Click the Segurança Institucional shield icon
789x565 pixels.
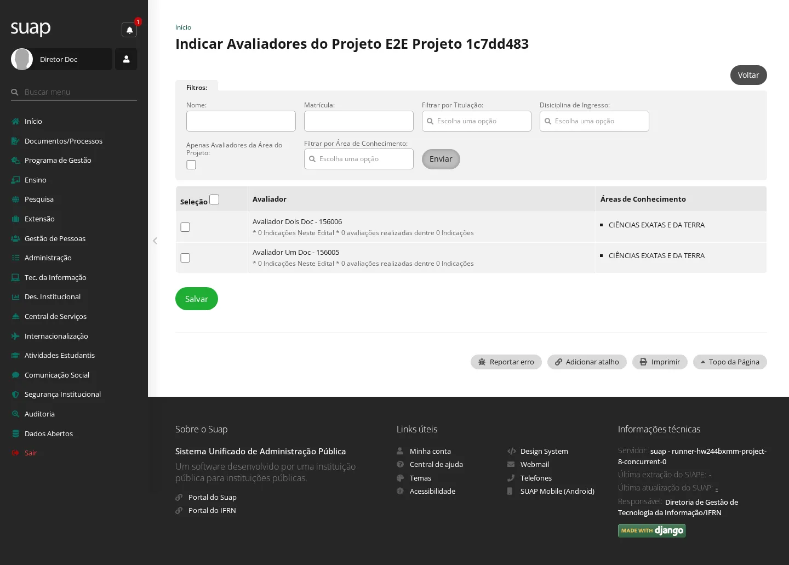point(15,394)
